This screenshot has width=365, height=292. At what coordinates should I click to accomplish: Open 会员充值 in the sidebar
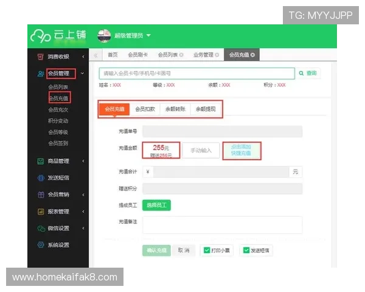(58, 98)
